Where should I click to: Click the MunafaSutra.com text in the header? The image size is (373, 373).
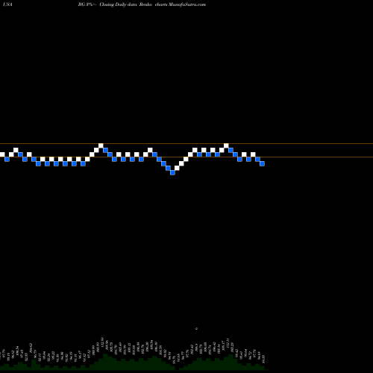[x=187, y=4]
